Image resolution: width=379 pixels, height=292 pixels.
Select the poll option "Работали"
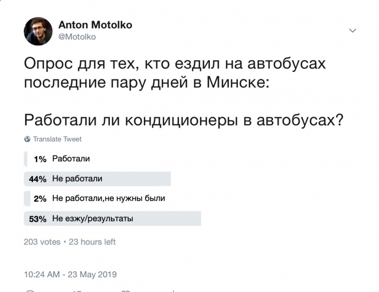[71, 159]
